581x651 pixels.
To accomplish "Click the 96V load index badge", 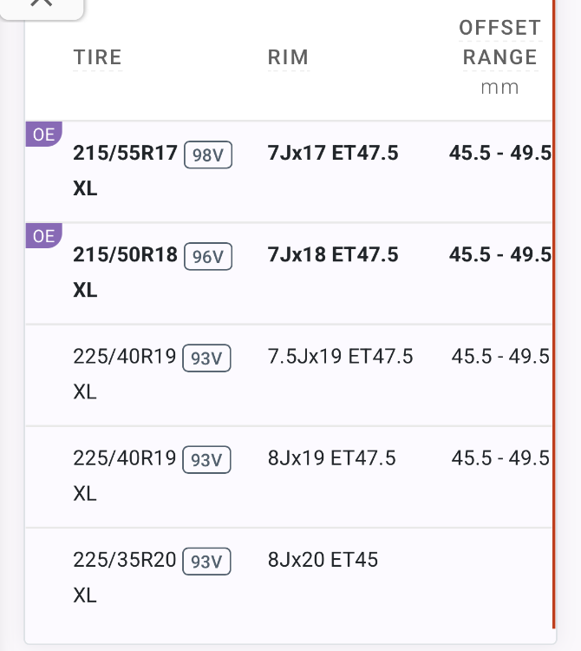I will (208, 257).
